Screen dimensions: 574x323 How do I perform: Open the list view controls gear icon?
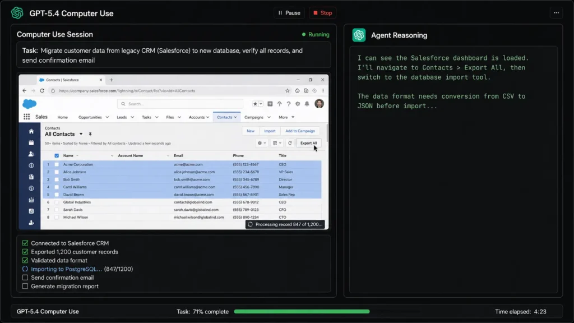coord(260,143)
